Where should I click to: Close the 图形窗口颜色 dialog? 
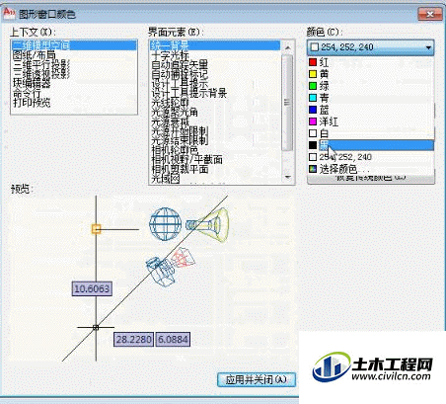(x=430, y=14)
